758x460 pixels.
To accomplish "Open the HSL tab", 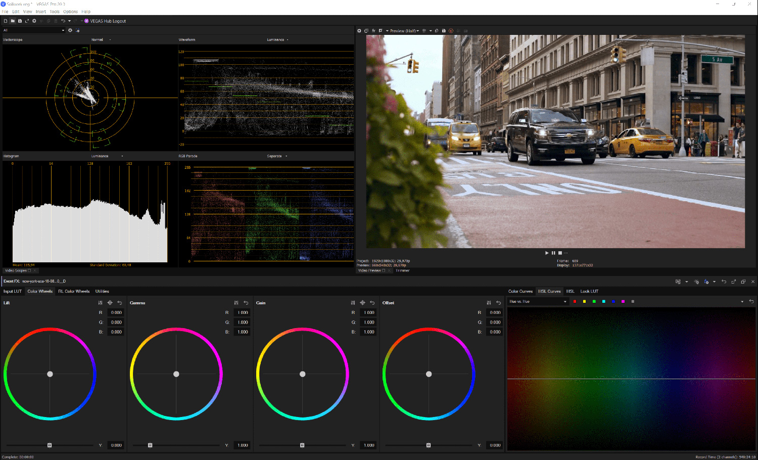I will click(571, 291).
